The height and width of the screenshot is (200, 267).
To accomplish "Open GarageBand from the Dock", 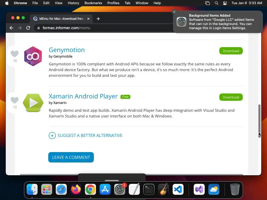I will (x=163, y=189).
